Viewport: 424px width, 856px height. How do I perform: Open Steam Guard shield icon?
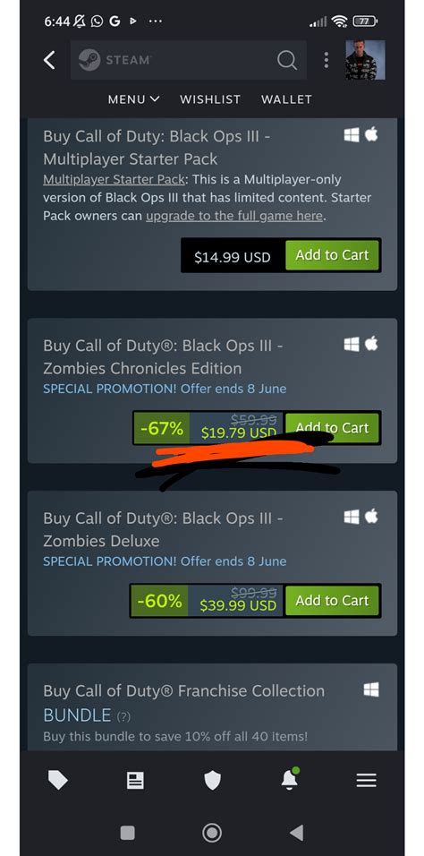[x=212, y=781]
